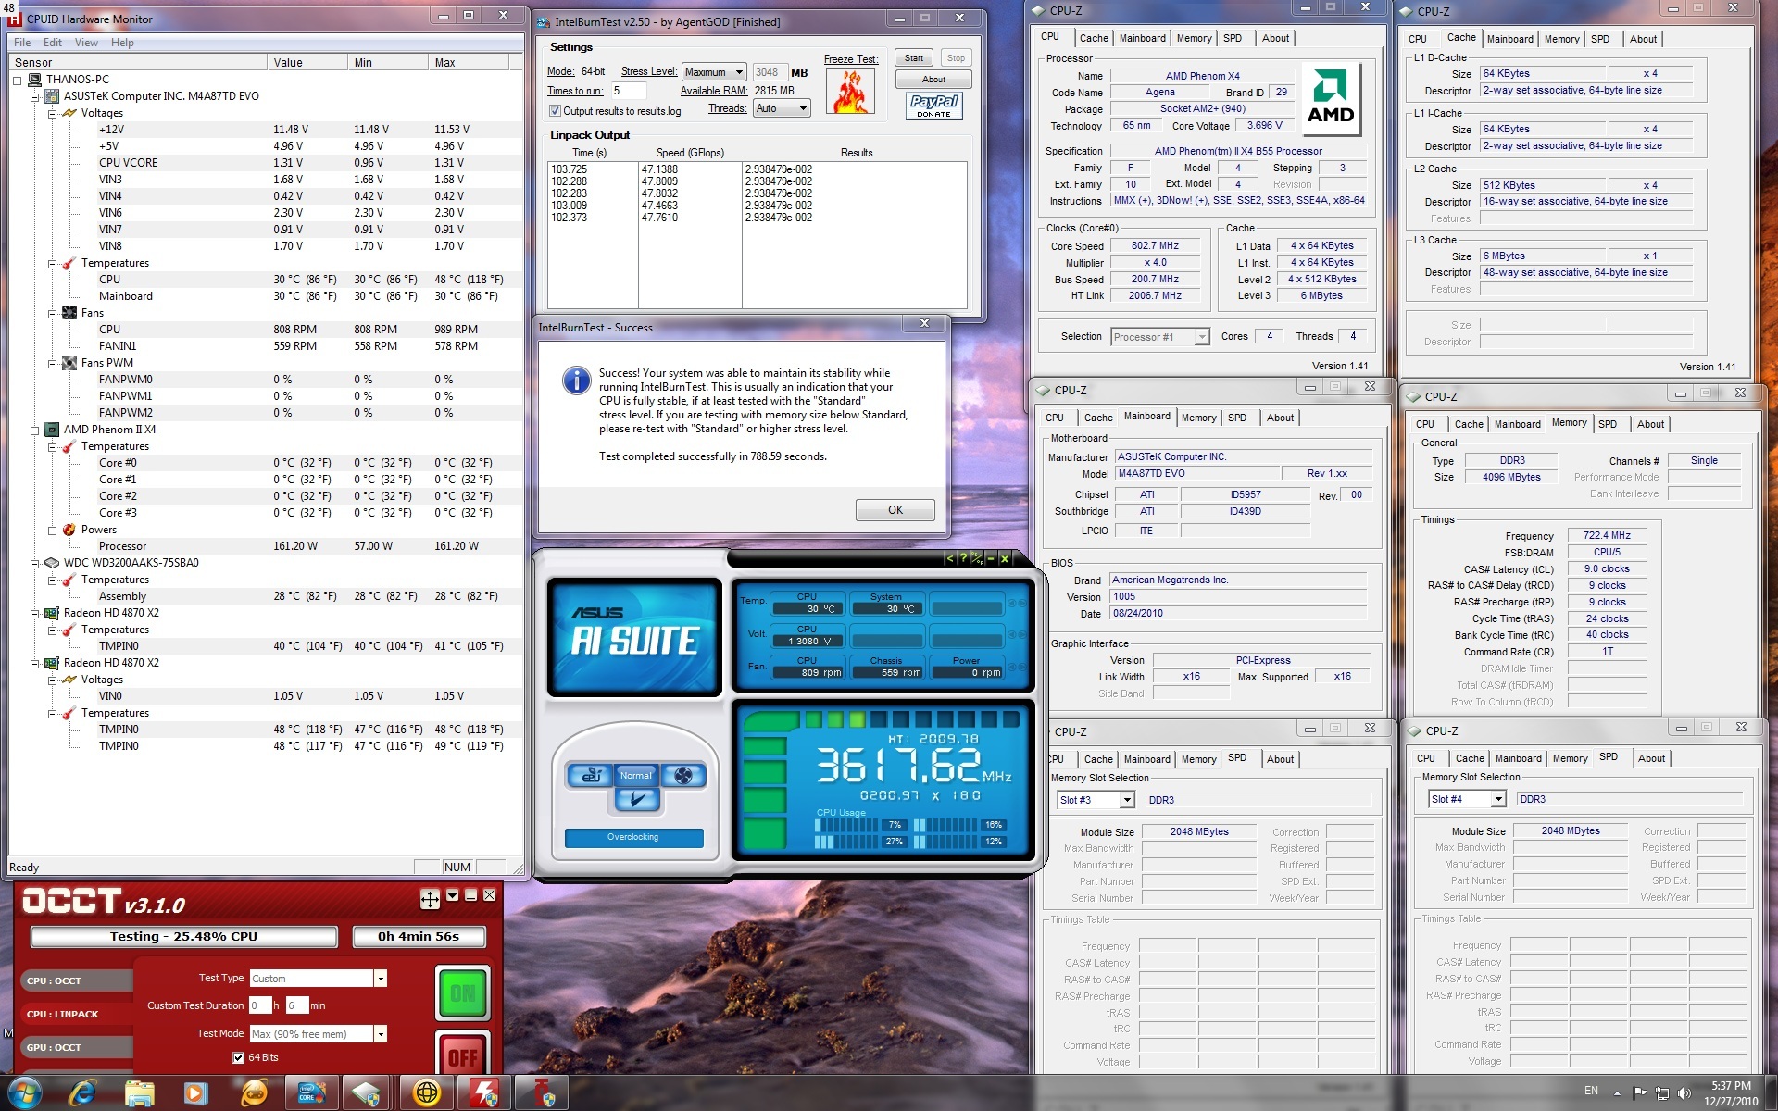The width and height of the screenshot is (1778, 1111).
Task: Open the down-arrow menu icon in OCCT title
Action: tap(452, 895)
